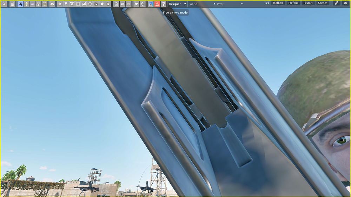Click the magnifier search icon
Screen dimensions: 351x197
[4, 4]
